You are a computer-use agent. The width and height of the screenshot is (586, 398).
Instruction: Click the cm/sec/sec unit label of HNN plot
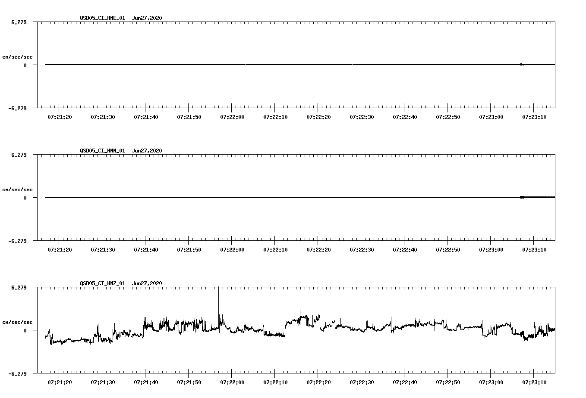point(18,190)
